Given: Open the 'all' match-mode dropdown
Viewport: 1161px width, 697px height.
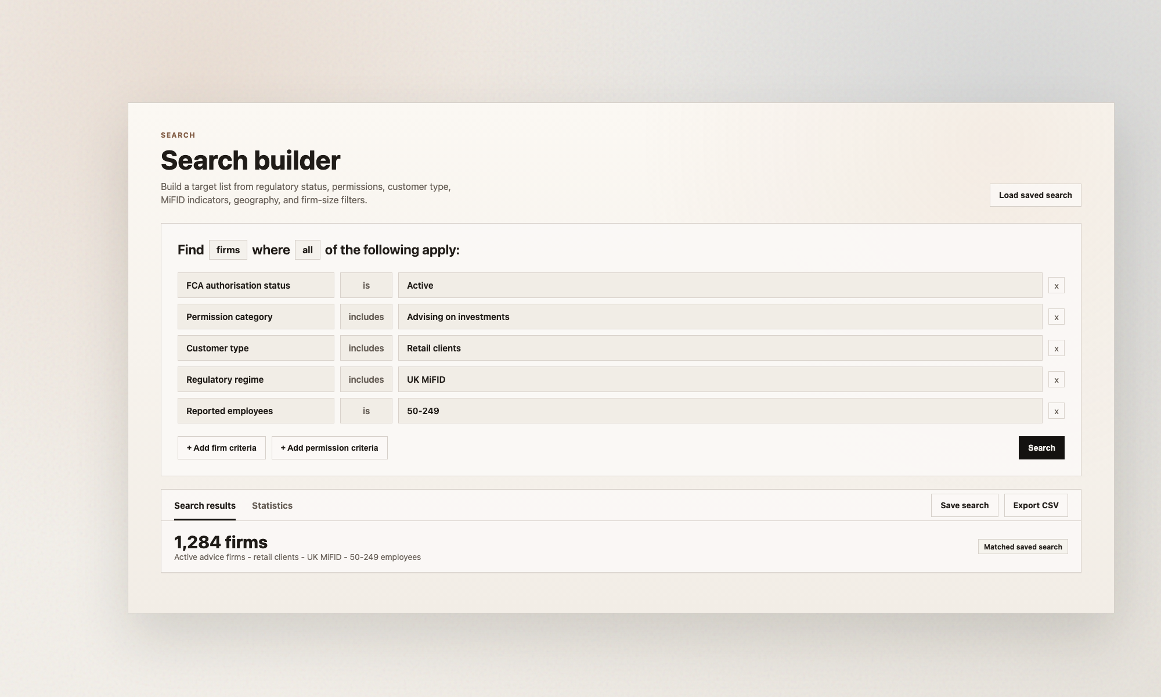Looking at the screenshot, I should [307, 250].
